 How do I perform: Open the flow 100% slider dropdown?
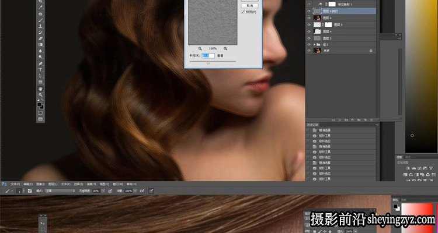tap(135, 191)
